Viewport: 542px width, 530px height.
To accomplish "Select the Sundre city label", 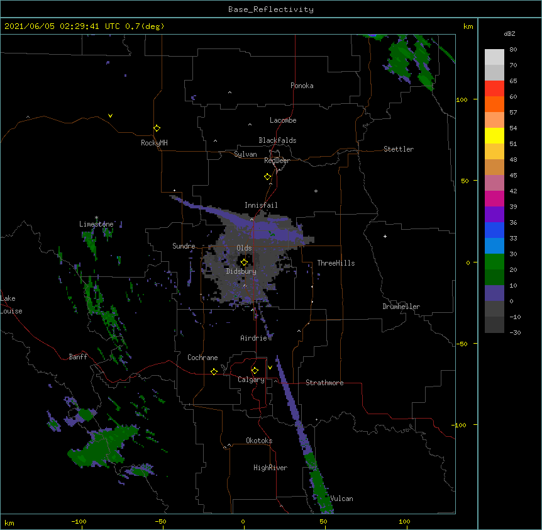I will point(184,246).
